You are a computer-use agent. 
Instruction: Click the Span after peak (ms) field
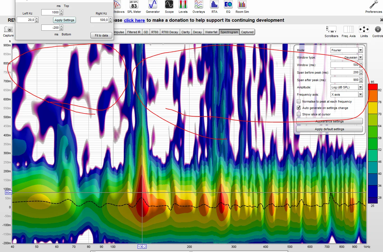pyautogui.click(x=345, y=80)
